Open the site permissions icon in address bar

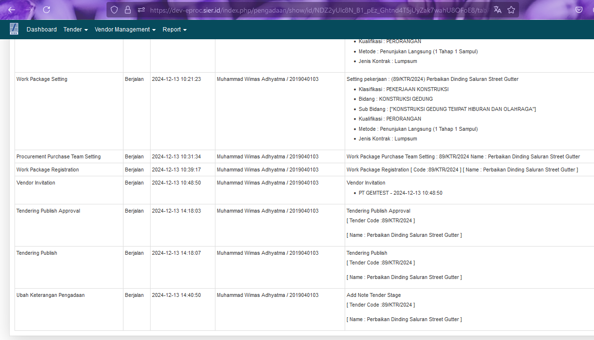pyautogui.click(x=141, y=10)
